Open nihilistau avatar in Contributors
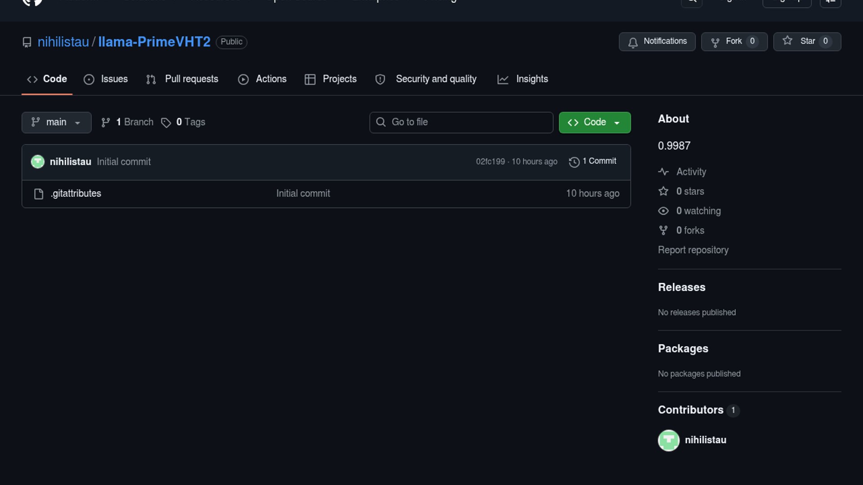The height and width of the screenshot is (485, 863). pyautogui.click(x=668, y=440)
